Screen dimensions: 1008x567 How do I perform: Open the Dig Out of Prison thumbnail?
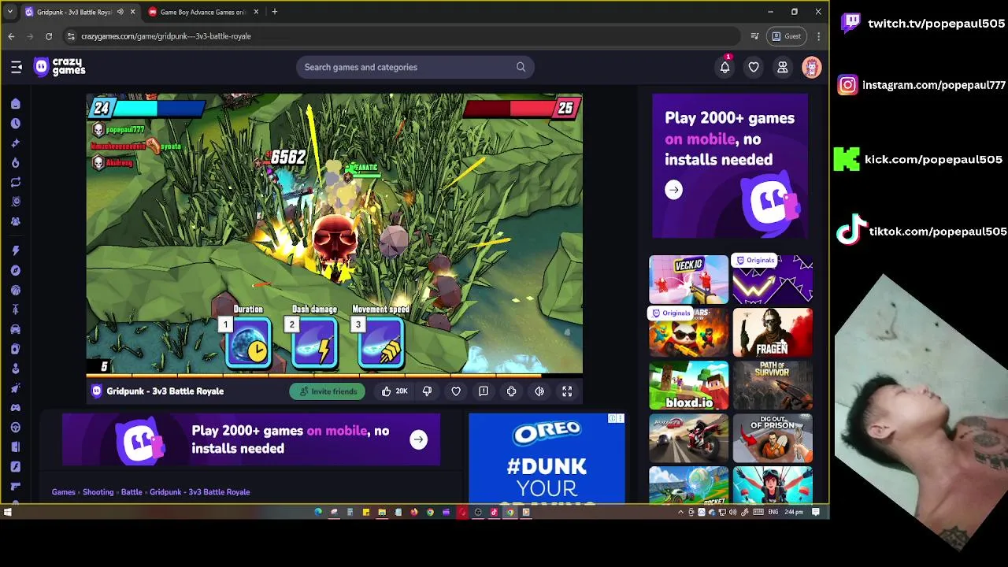coord(773,439)
